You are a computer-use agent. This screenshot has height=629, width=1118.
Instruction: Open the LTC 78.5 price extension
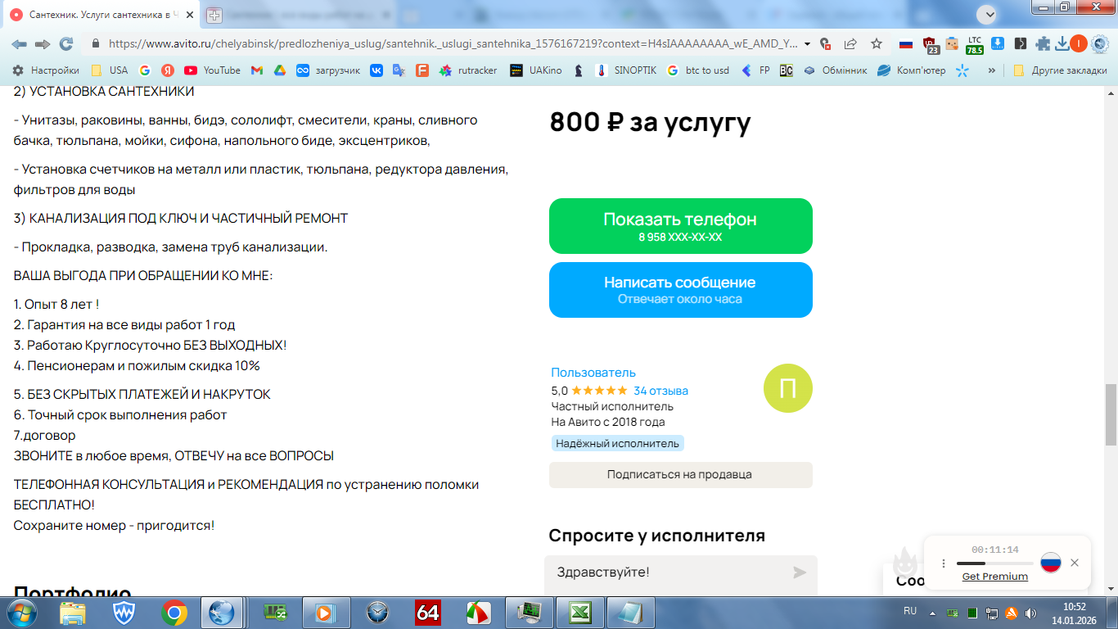[x=975, y=45]
